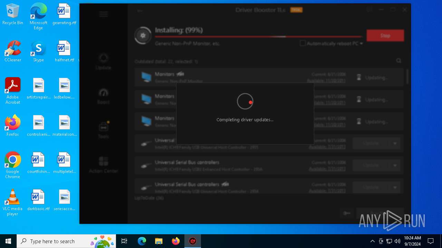Open the Update section in Driver Booster sidebar
The width and height of the screenshot is (442, 248).
click(x=104, y=62)
